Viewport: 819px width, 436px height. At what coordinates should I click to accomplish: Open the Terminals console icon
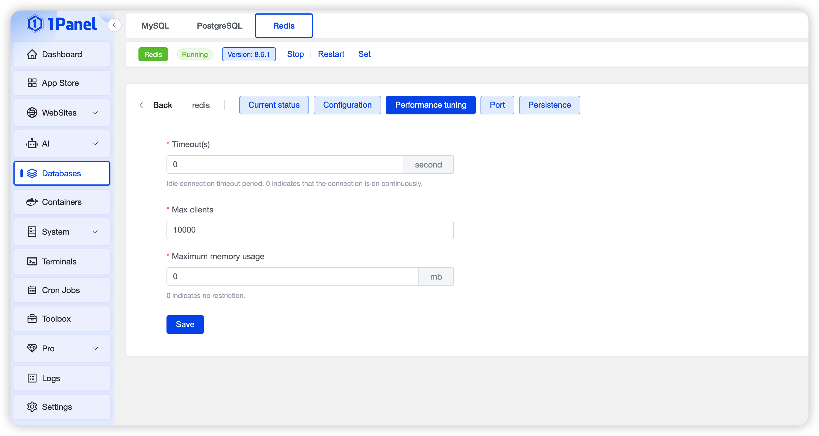point(32,261)
